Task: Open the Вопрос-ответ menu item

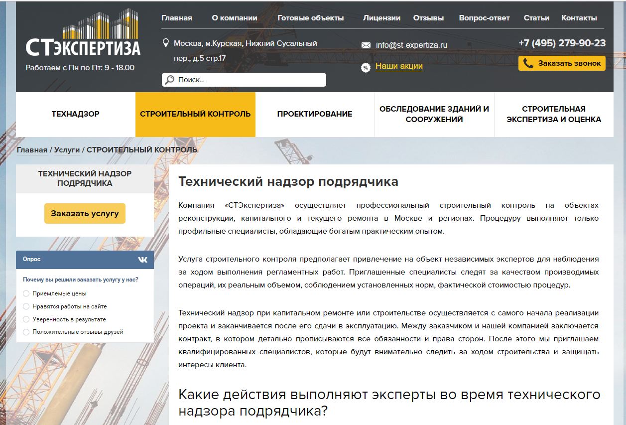Action: click(485, 18)
